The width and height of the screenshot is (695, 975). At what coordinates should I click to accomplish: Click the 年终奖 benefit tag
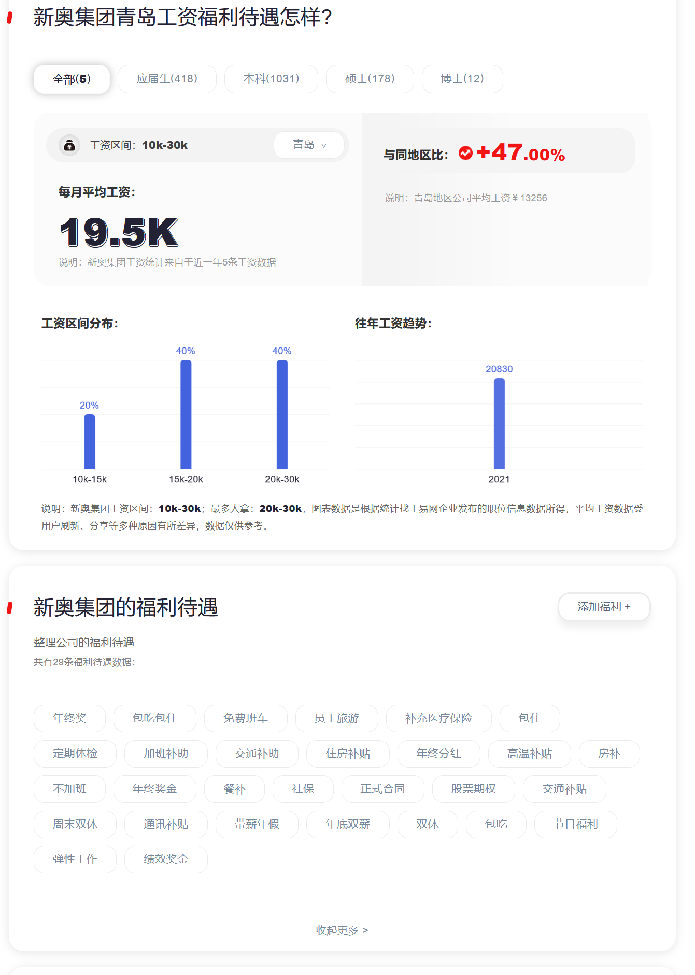[x=69, y=718]
